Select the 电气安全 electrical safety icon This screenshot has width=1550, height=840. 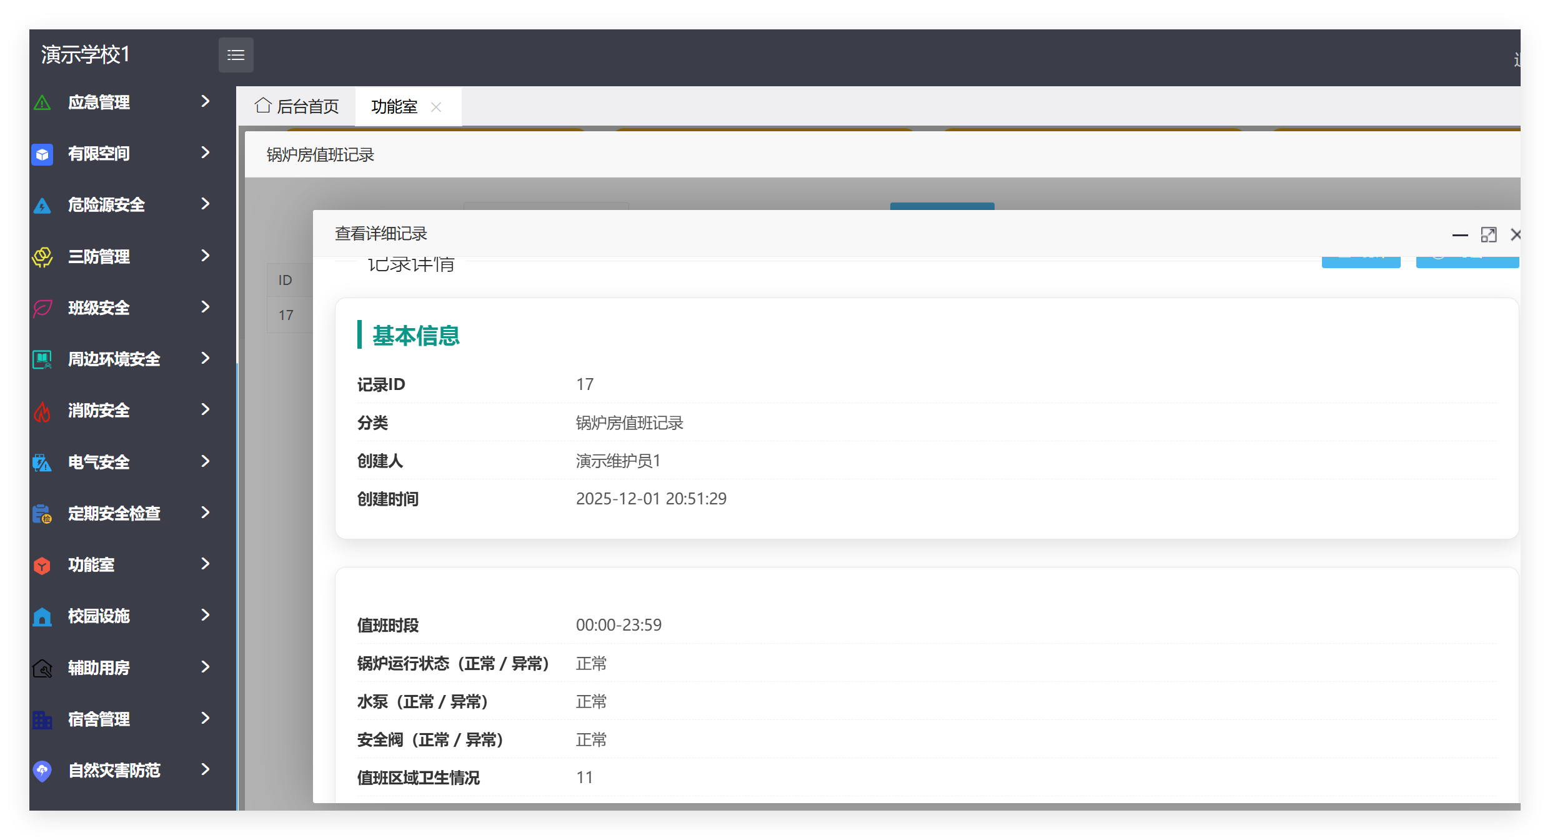click(x=42, y=462)
